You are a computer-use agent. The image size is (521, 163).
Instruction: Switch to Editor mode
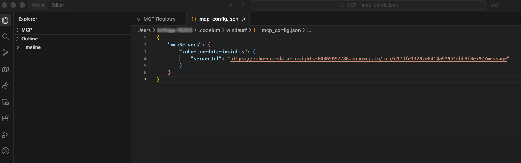pyautogui.click(x=58, y=5)
